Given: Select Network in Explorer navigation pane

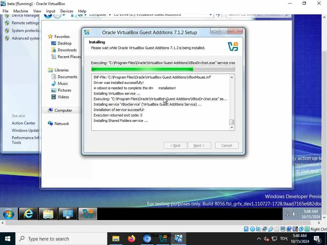Looking at the screenshot, I should (62, 124).
